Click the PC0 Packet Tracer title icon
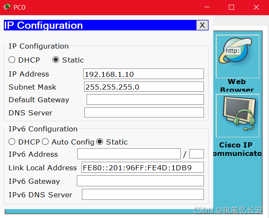Image resolution: width=269 pixels, height=218 pixels. point(7,7)
